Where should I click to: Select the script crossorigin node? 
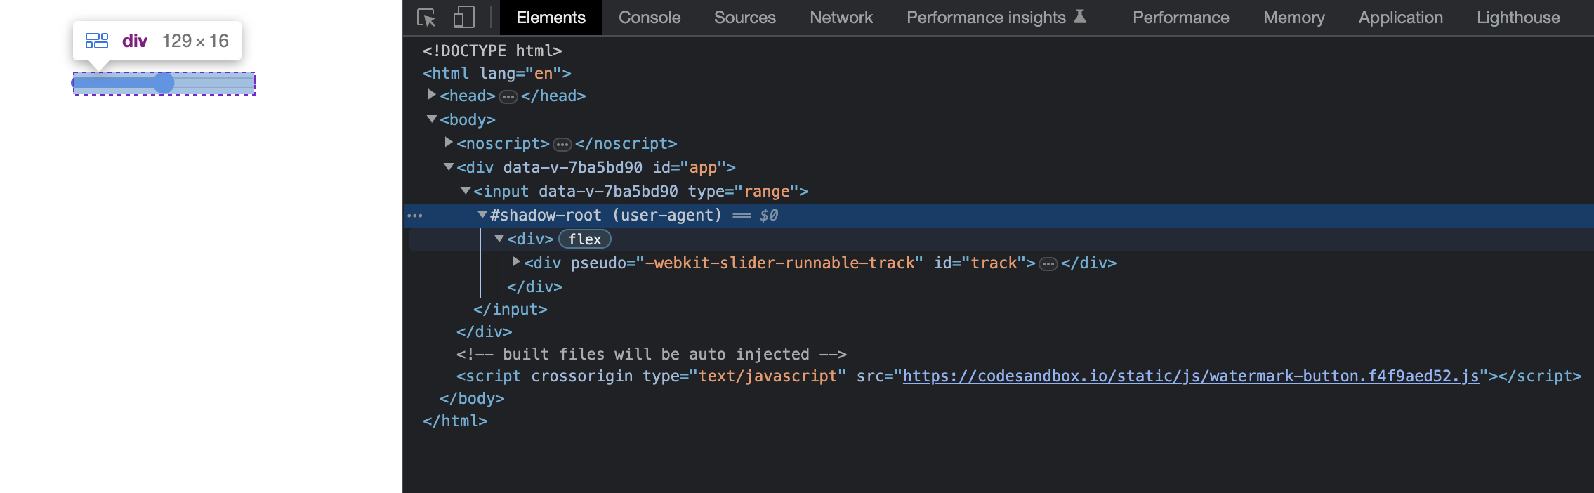(x=1019, y=376)
